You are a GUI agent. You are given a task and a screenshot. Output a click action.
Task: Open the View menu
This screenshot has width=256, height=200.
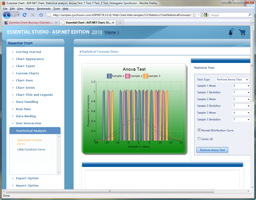(20, 9)
